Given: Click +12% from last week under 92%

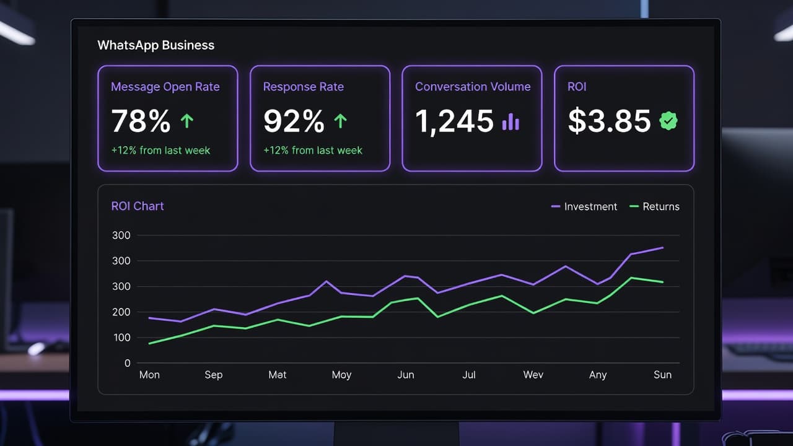Looking at the screenshot, I should pos(313,151).
